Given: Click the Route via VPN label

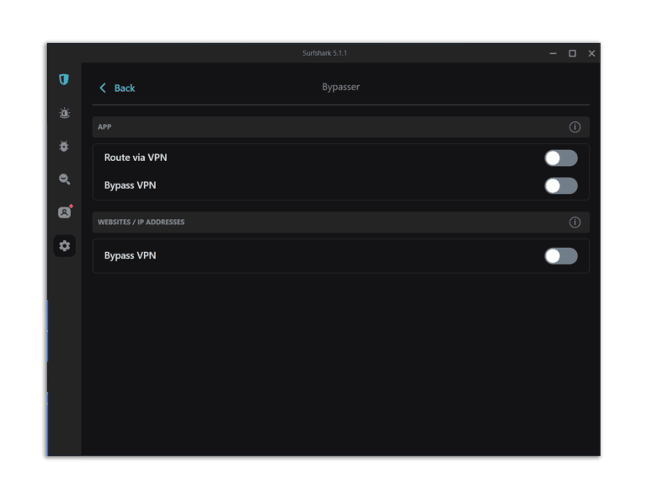Looking at the screenshot, I should 136,158.
